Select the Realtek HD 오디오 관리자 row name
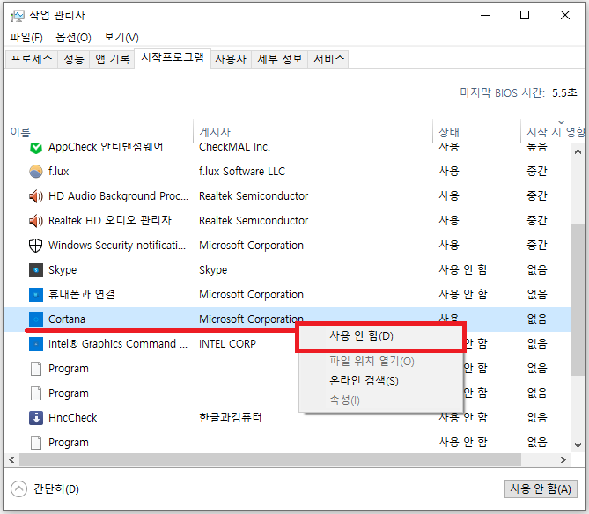Image resolution: width=589 pixels, height=514 pixels. (x=110, y=221)
